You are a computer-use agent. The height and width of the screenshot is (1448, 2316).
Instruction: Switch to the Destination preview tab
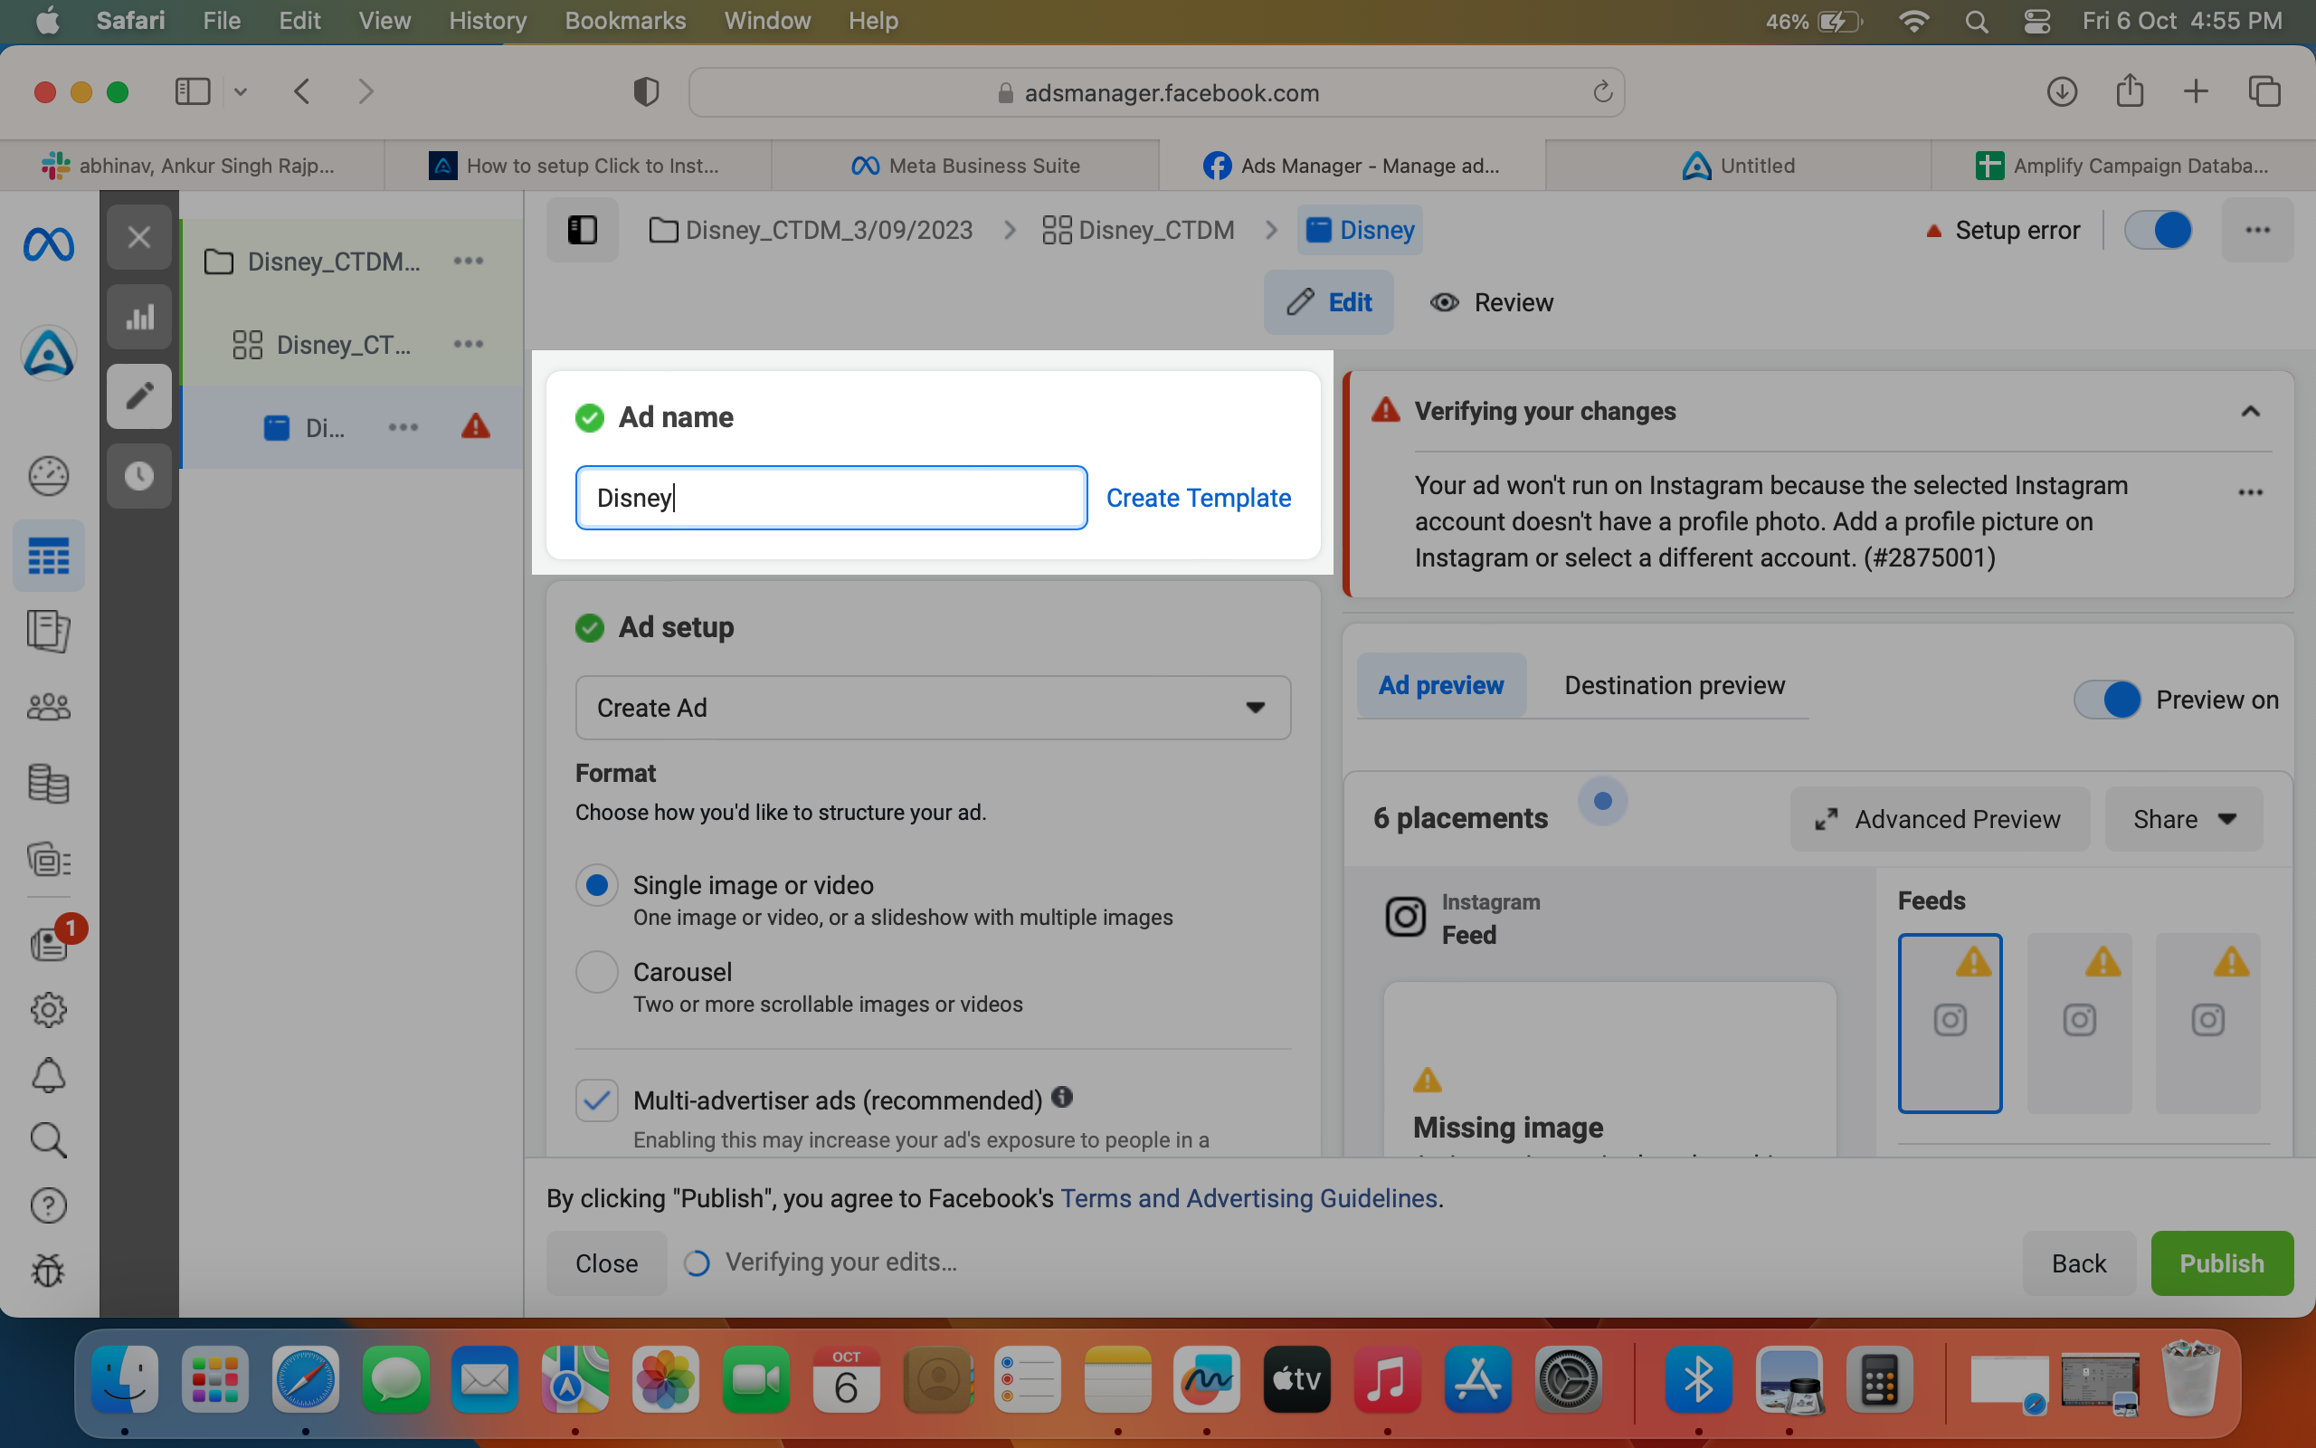coord(1674,686)
